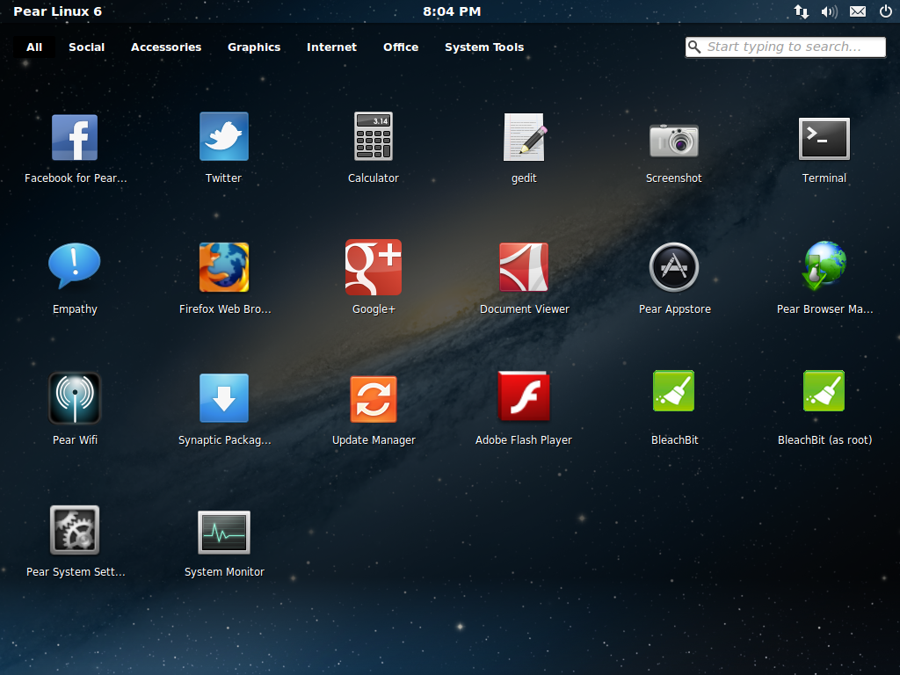Click the network connection indicator in top bar
This screenshot has height=675, width=900.
point(802,11)
